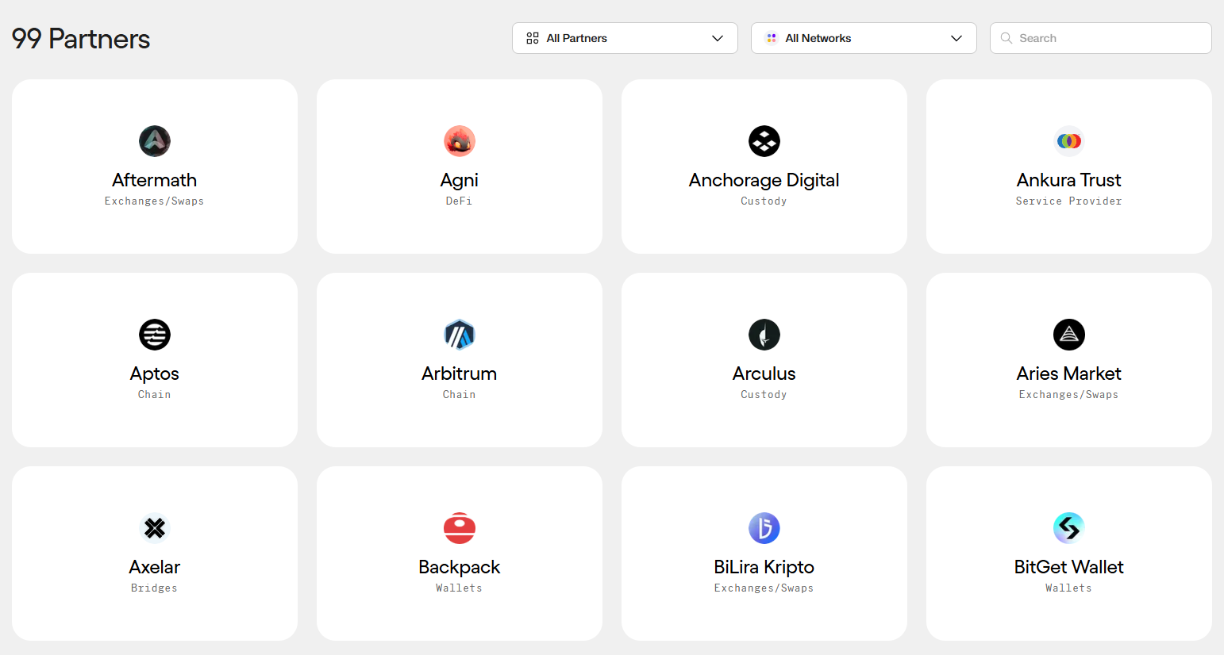Viewport: 1224px width, 655px height.
Task: Click the BitGet Wallet logo icon
Action: pos(1069,528)
